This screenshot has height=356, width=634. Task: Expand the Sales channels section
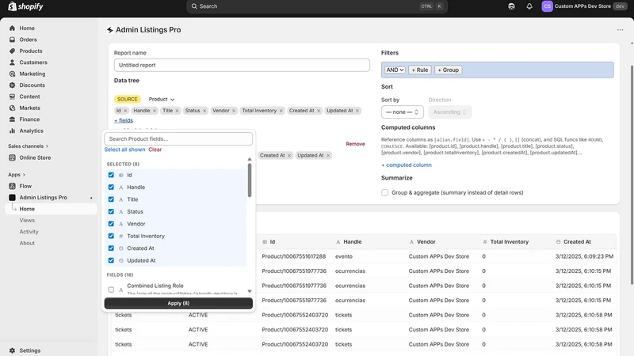(x=29, y=146)
